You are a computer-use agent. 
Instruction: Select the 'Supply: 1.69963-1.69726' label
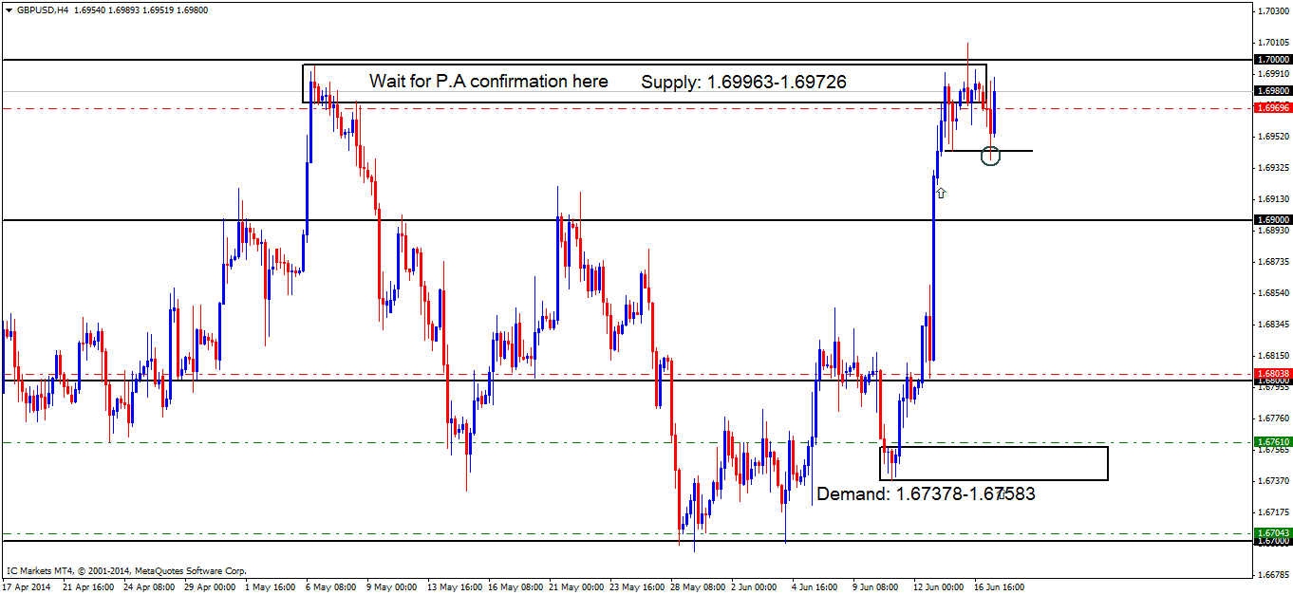[x=743, y=83]
